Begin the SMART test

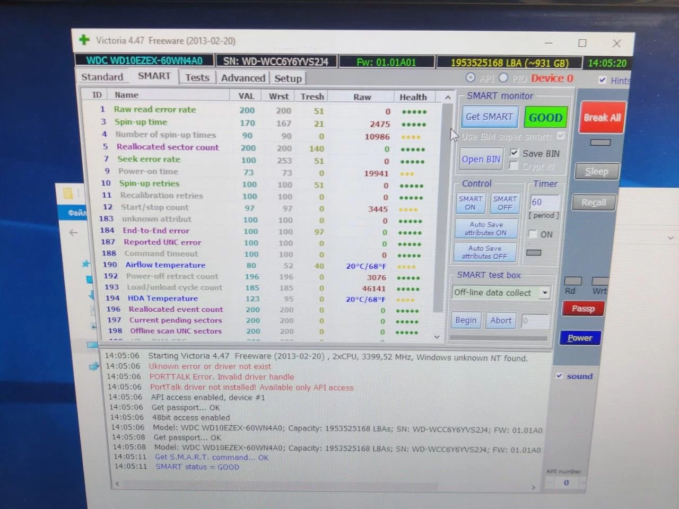pos(466,320)
